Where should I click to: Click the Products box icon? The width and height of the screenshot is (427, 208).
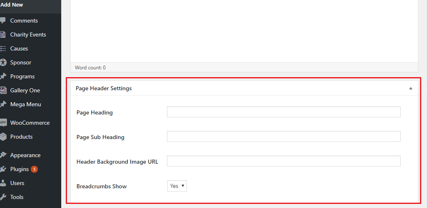[x=3, y=137]
